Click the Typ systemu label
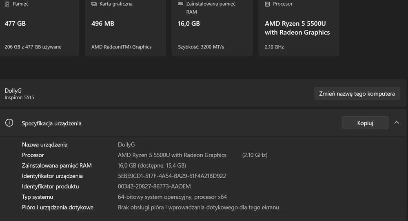 pyautogui.click(x=38, y=197)
